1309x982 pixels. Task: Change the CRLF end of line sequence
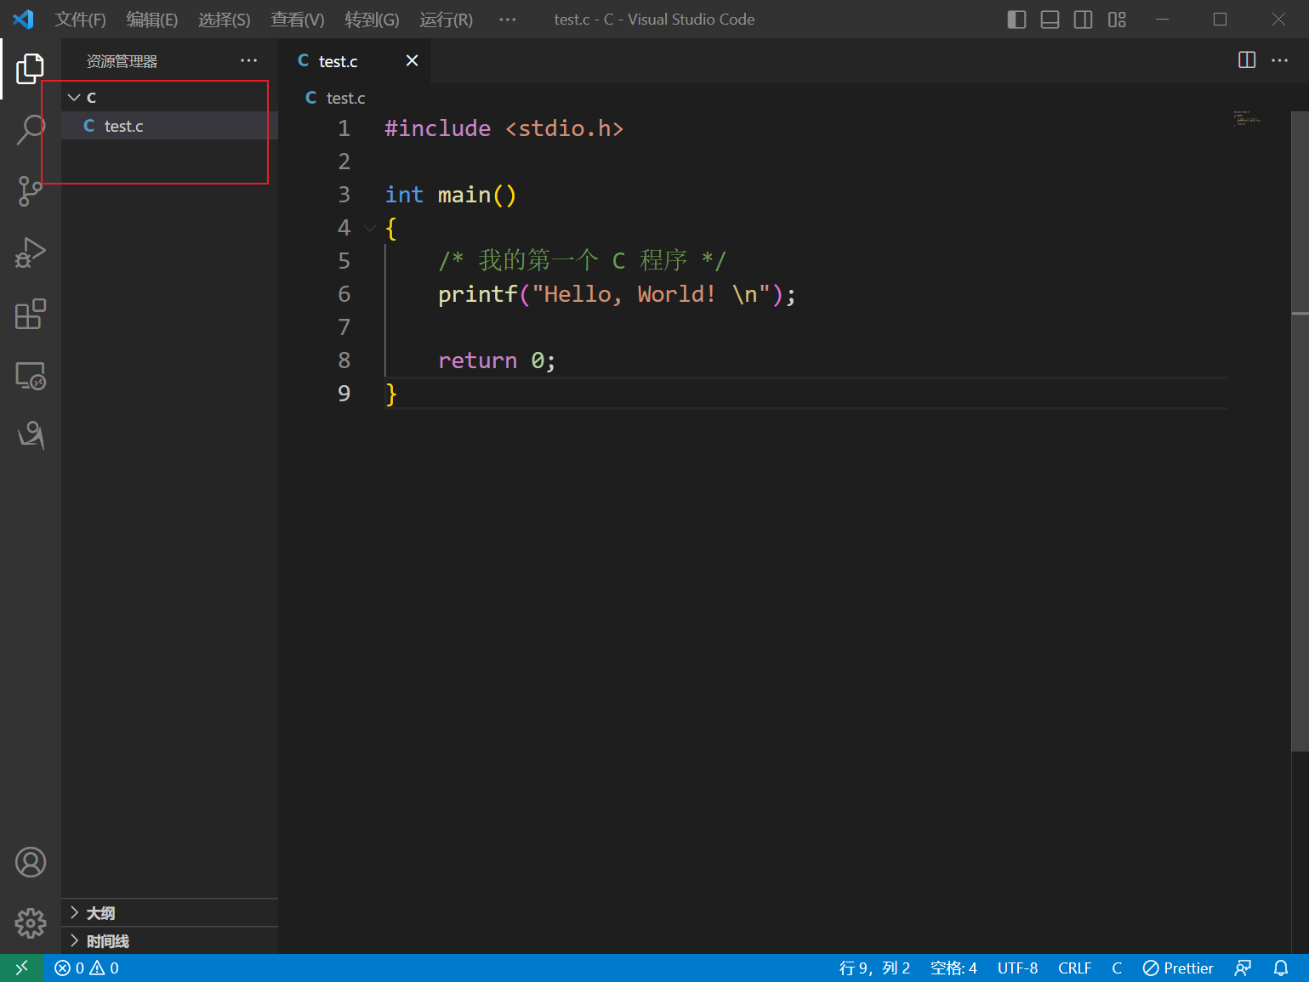(1074, 968)
